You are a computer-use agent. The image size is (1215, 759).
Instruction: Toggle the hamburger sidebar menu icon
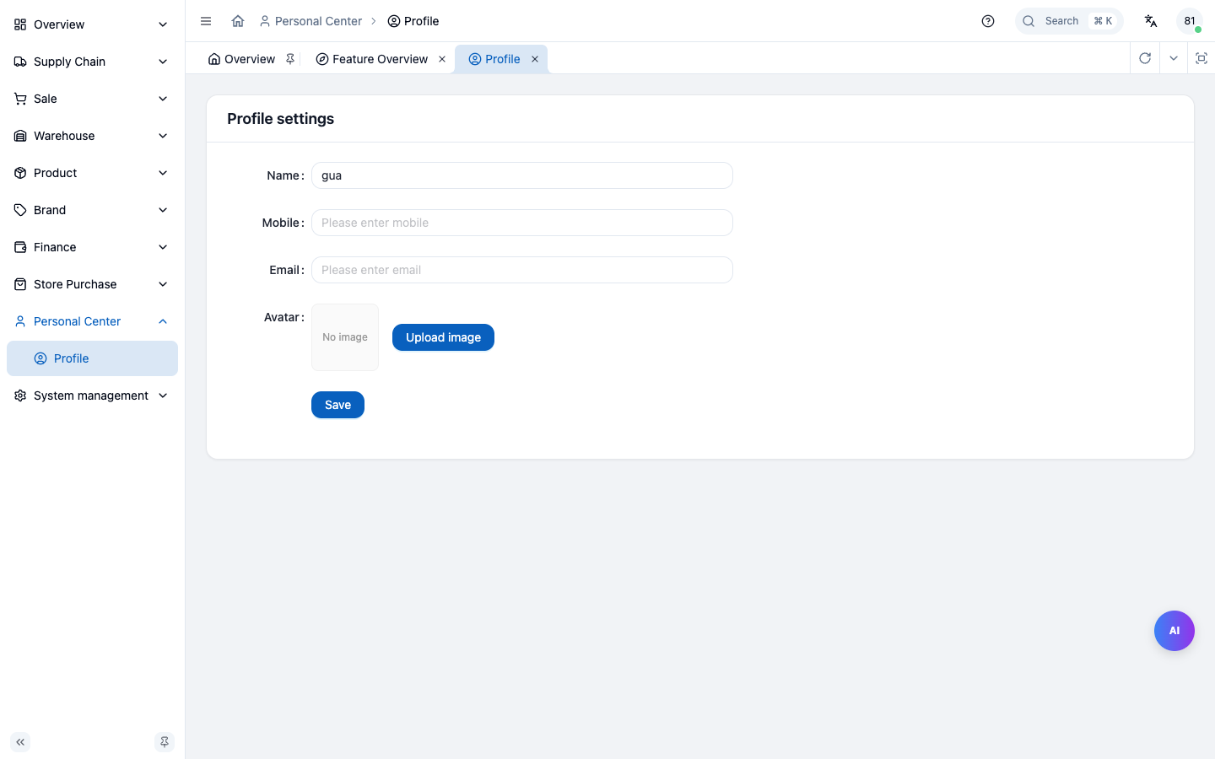click(206, 21)
